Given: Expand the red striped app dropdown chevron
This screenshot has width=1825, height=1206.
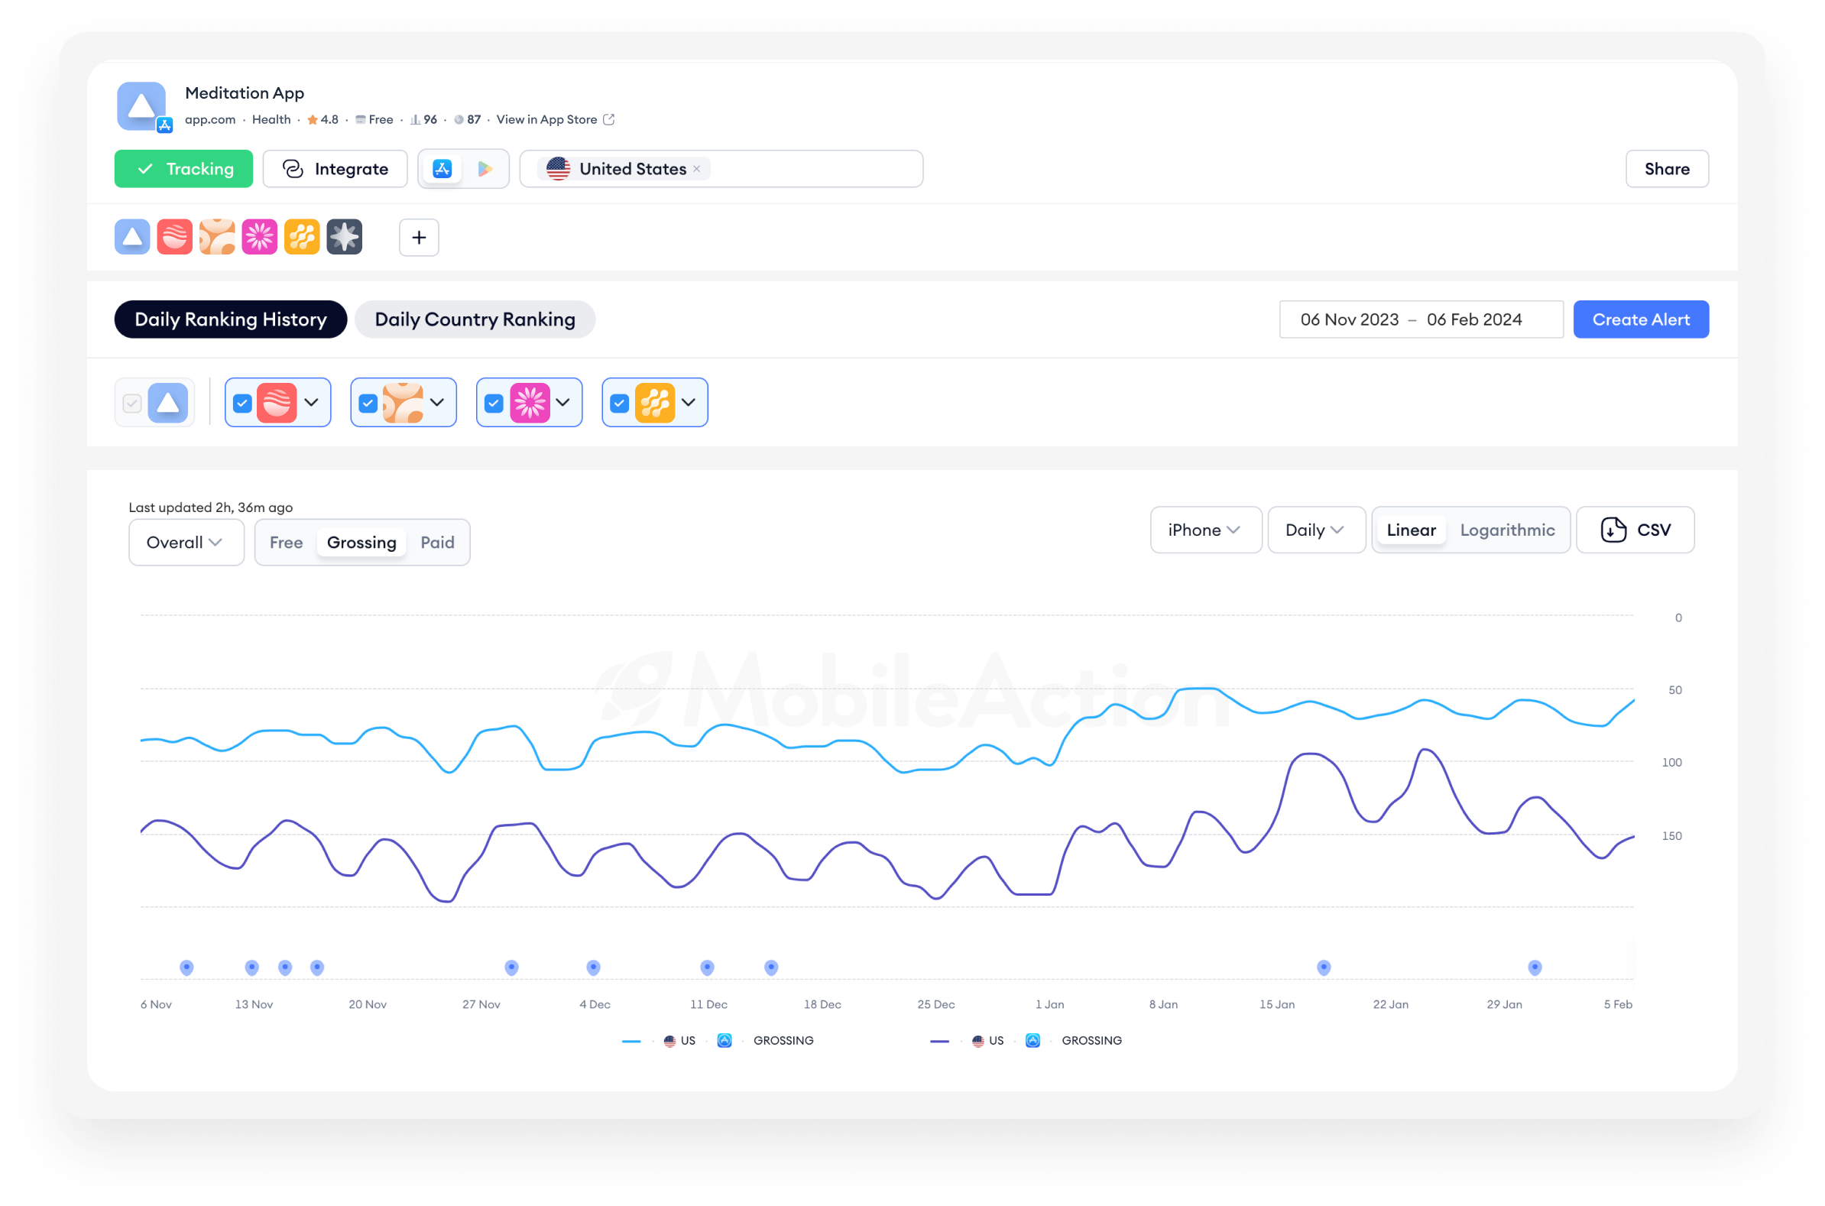Looking at the screenshot, I should pos(312,402).
